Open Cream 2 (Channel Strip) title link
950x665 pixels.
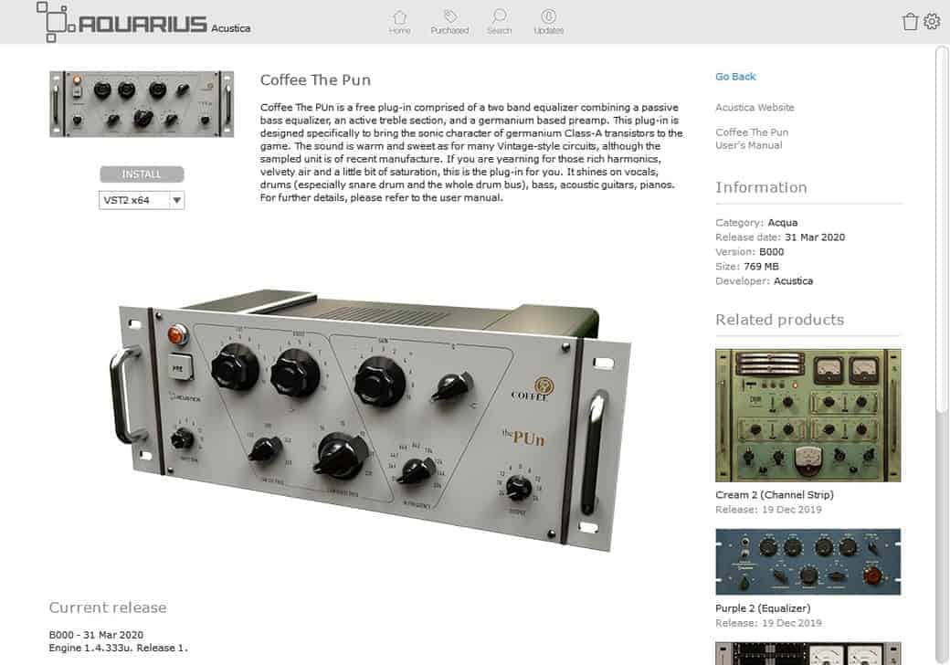point(774,495)
